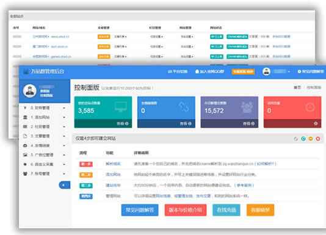326x235 pixels.
Task: Open 栏目设置 dropdown in the tech row, back window
Action: (156, 46)
